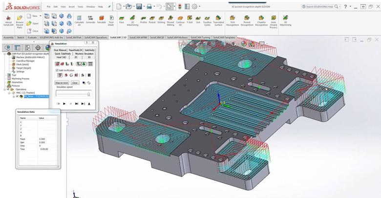This screenshot has height=198, width=381.
Task: Click the Calculate All icon
Action: (x=79, y=20)
